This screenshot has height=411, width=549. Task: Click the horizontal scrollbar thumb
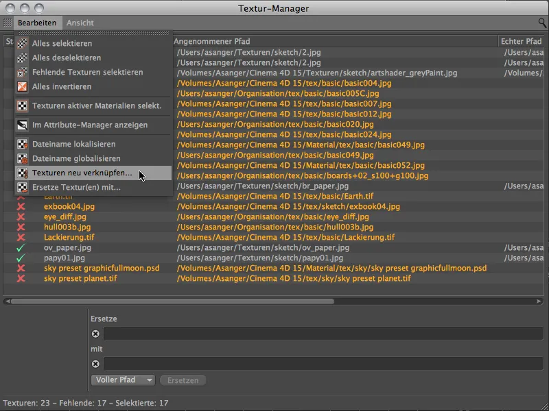pos(172,301)
